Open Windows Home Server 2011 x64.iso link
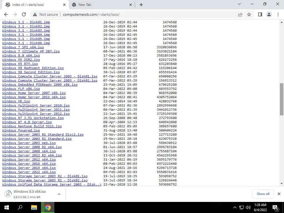This screenshot has width=284, height=213. point(34,97)
